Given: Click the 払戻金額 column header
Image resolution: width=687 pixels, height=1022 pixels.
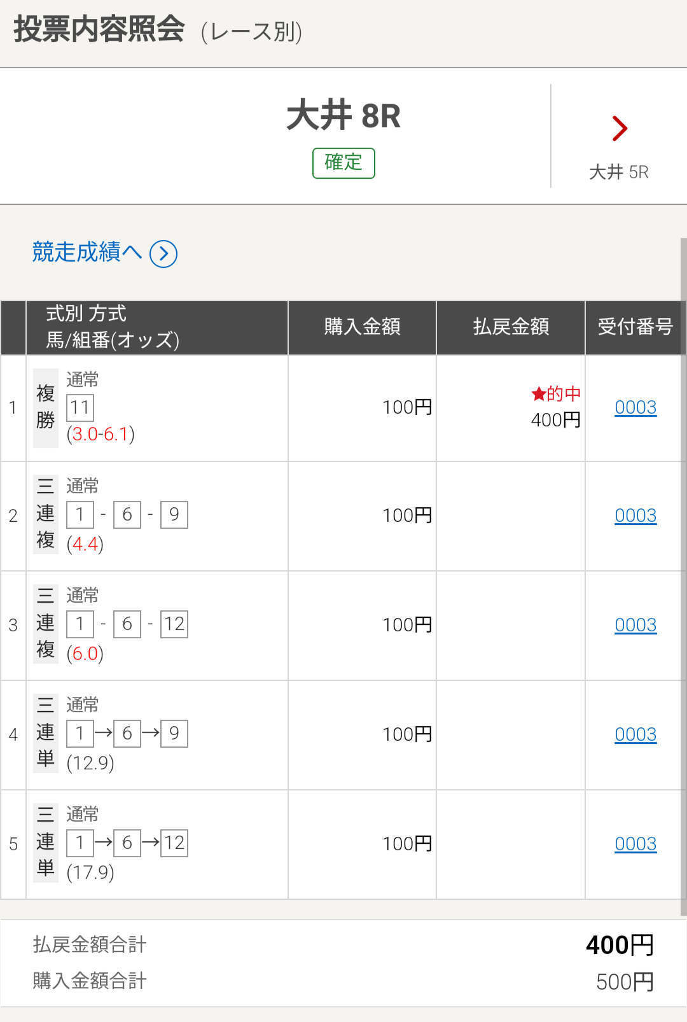Looking at the screenshot, I should [511, 327].
